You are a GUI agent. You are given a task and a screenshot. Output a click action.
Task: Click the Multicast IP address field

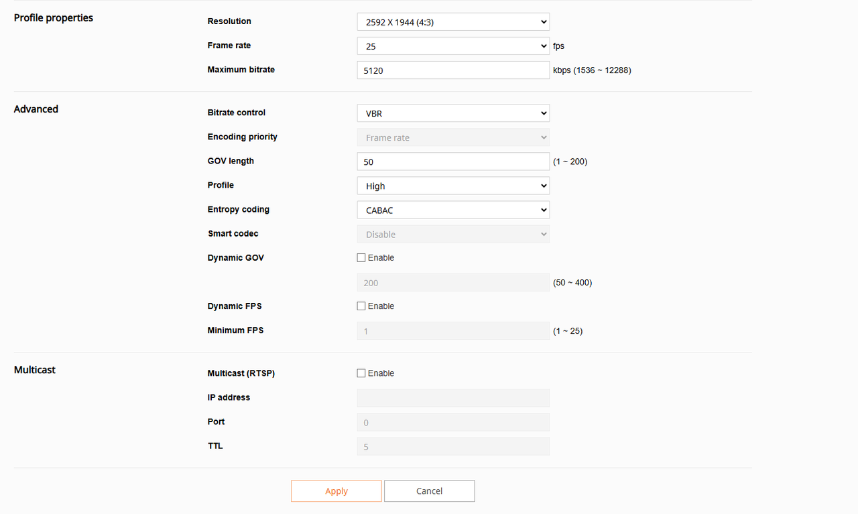pyautogui.click(x=453, y=398)
